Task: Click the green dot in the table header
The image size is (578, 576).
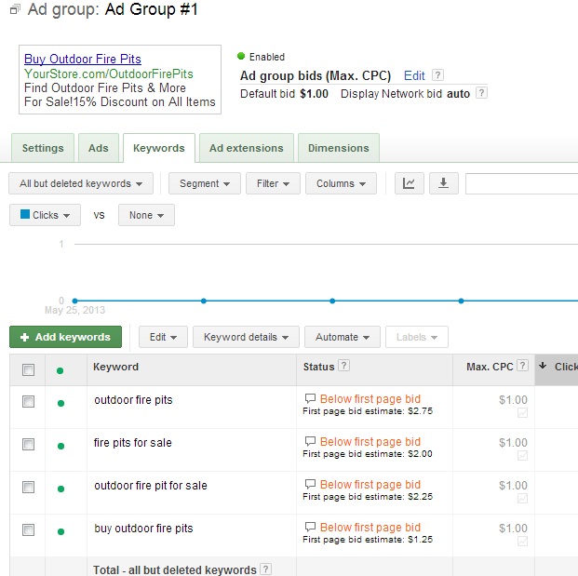Action: pyautogui.click(x=60, y=370)
